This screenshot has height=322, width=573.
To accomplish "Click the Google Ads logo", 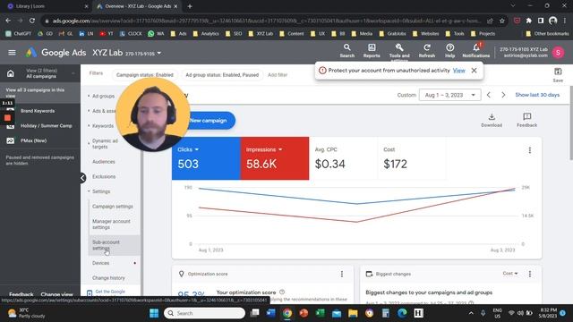I will [31, 53].
